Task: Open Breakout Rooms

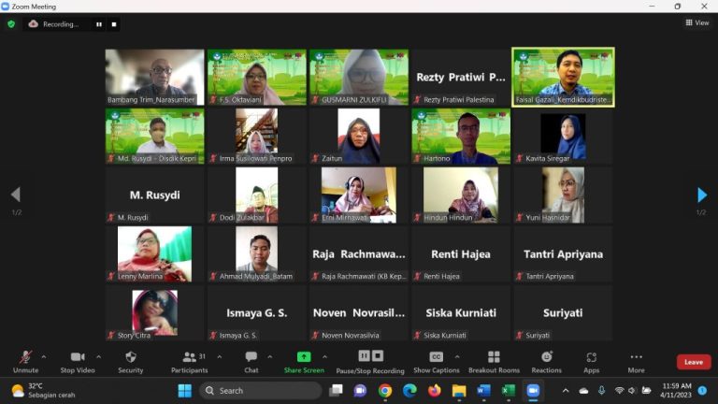Action: coord(494,362)
